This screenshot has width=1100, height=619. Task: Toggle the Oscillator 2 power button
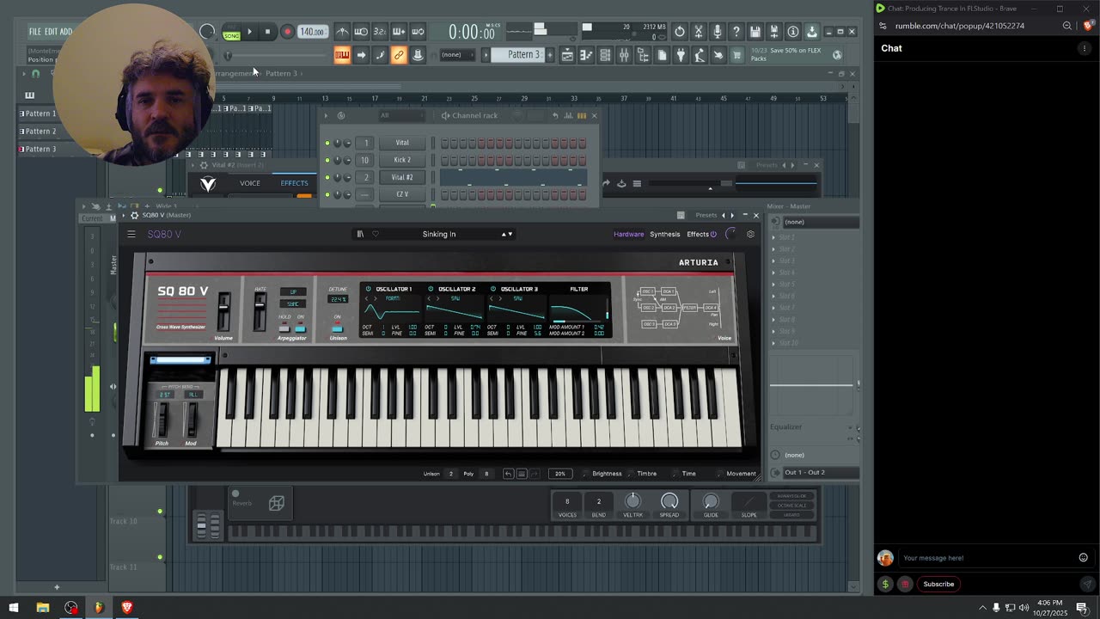coord(431,289)
